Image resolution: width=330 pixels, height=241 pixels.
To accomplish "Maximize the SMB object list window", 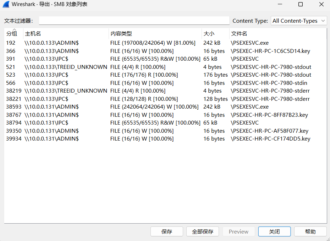I will (x=301, y=4).
